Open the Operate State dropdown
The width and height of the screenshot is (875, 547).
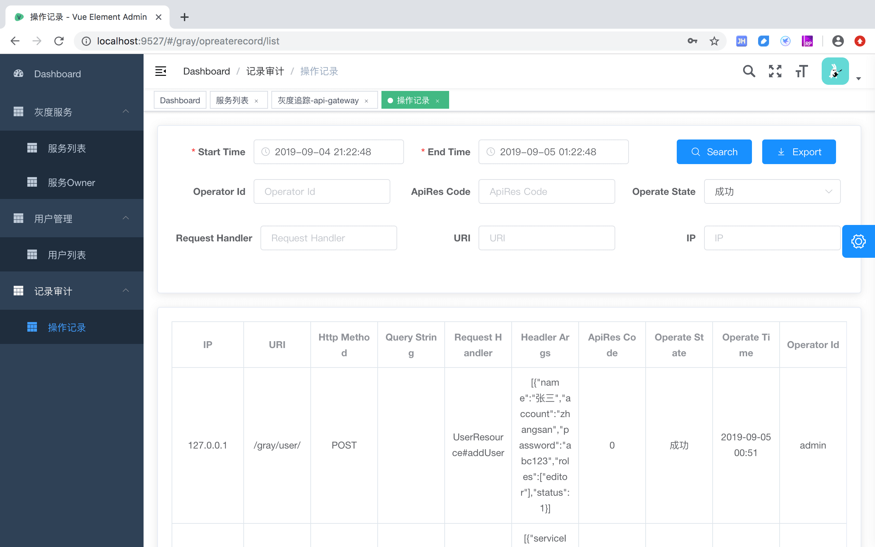[772, 191]
